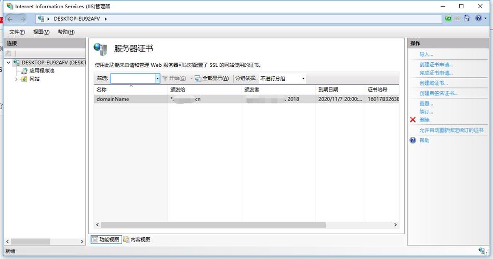The width and height of the screenshot is (493, 259).
Task: Click the 16017B3263 certificate hash cell
Action: (383, 99)
